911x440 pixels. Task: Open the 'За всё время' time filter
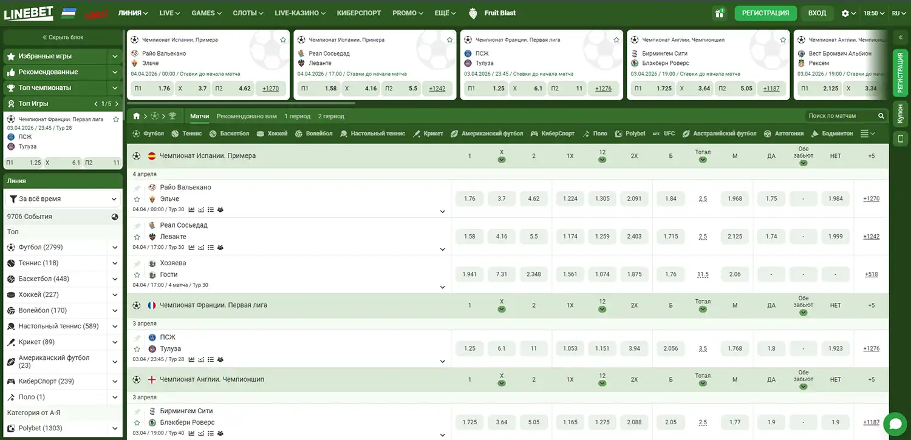point(63,198)
